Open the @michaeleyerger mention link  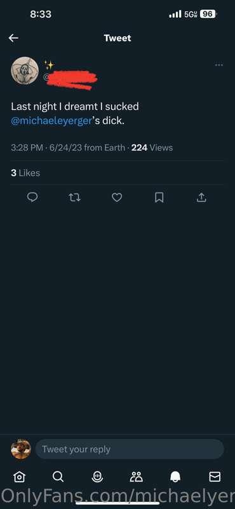51,121
